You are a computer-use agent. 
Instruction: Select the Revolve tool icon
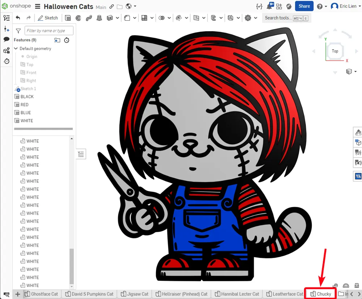(x=79, y=18)
